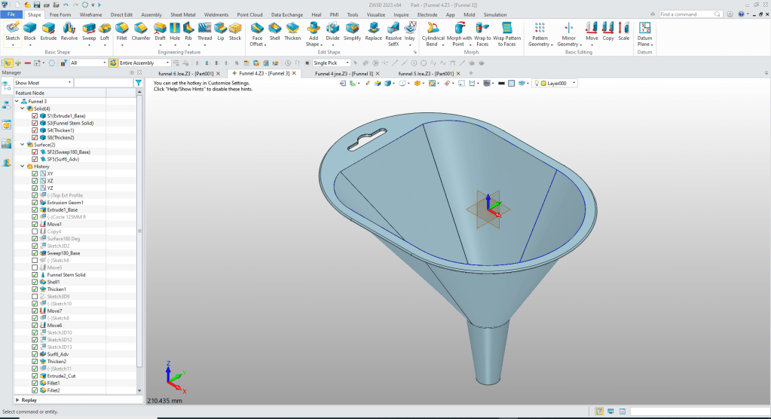Collapse the Solid(4) tree node
This screenshot has height=419, width=771.
point(23,109)
